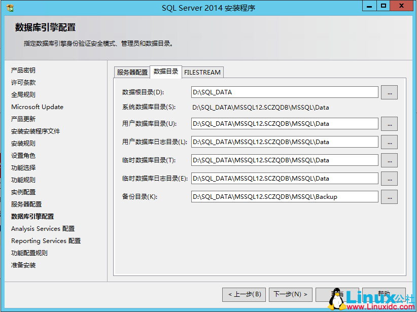Select Analysis Services 配置 in sidebar

pyautogui.click(x=42, y=228)
